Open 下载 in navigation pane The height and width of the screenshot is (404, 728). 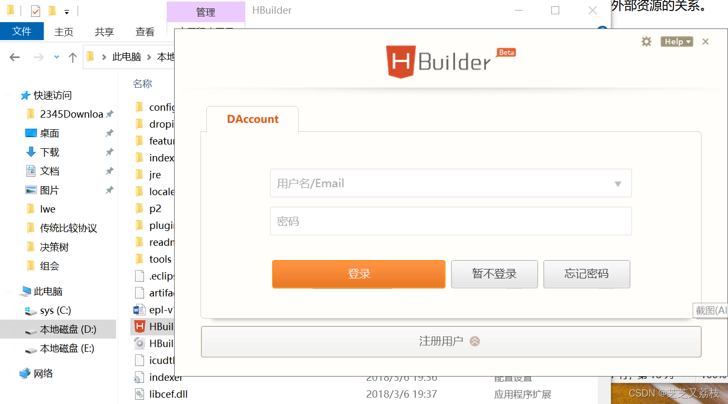pos(50,152)
